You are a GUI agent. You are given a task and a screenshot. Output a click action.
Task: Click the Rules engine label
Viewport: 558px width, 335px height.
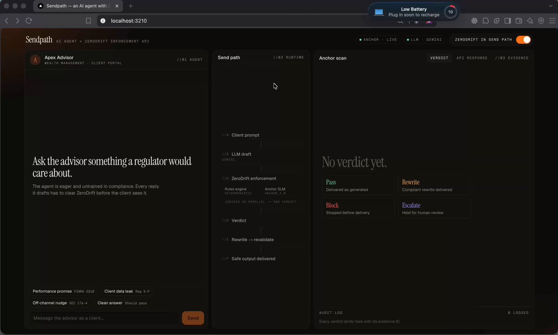point(236,189)
